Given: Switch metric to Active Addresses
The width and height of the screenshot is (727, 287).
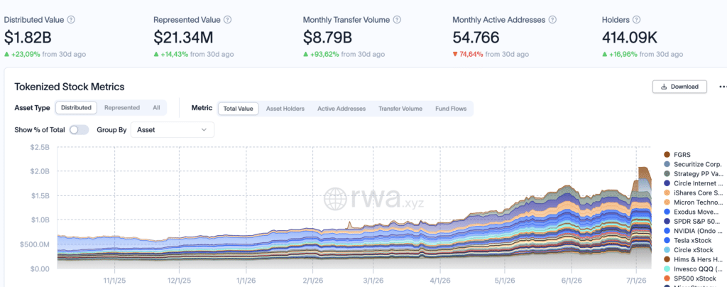Looking at the screenshot, I should click(341, 109).
